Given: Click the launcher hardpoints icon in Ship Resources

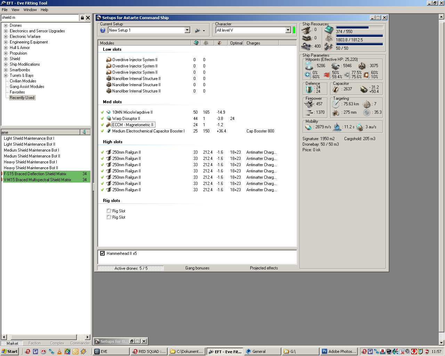Looking at the screenshot, I should coord(306,38).
